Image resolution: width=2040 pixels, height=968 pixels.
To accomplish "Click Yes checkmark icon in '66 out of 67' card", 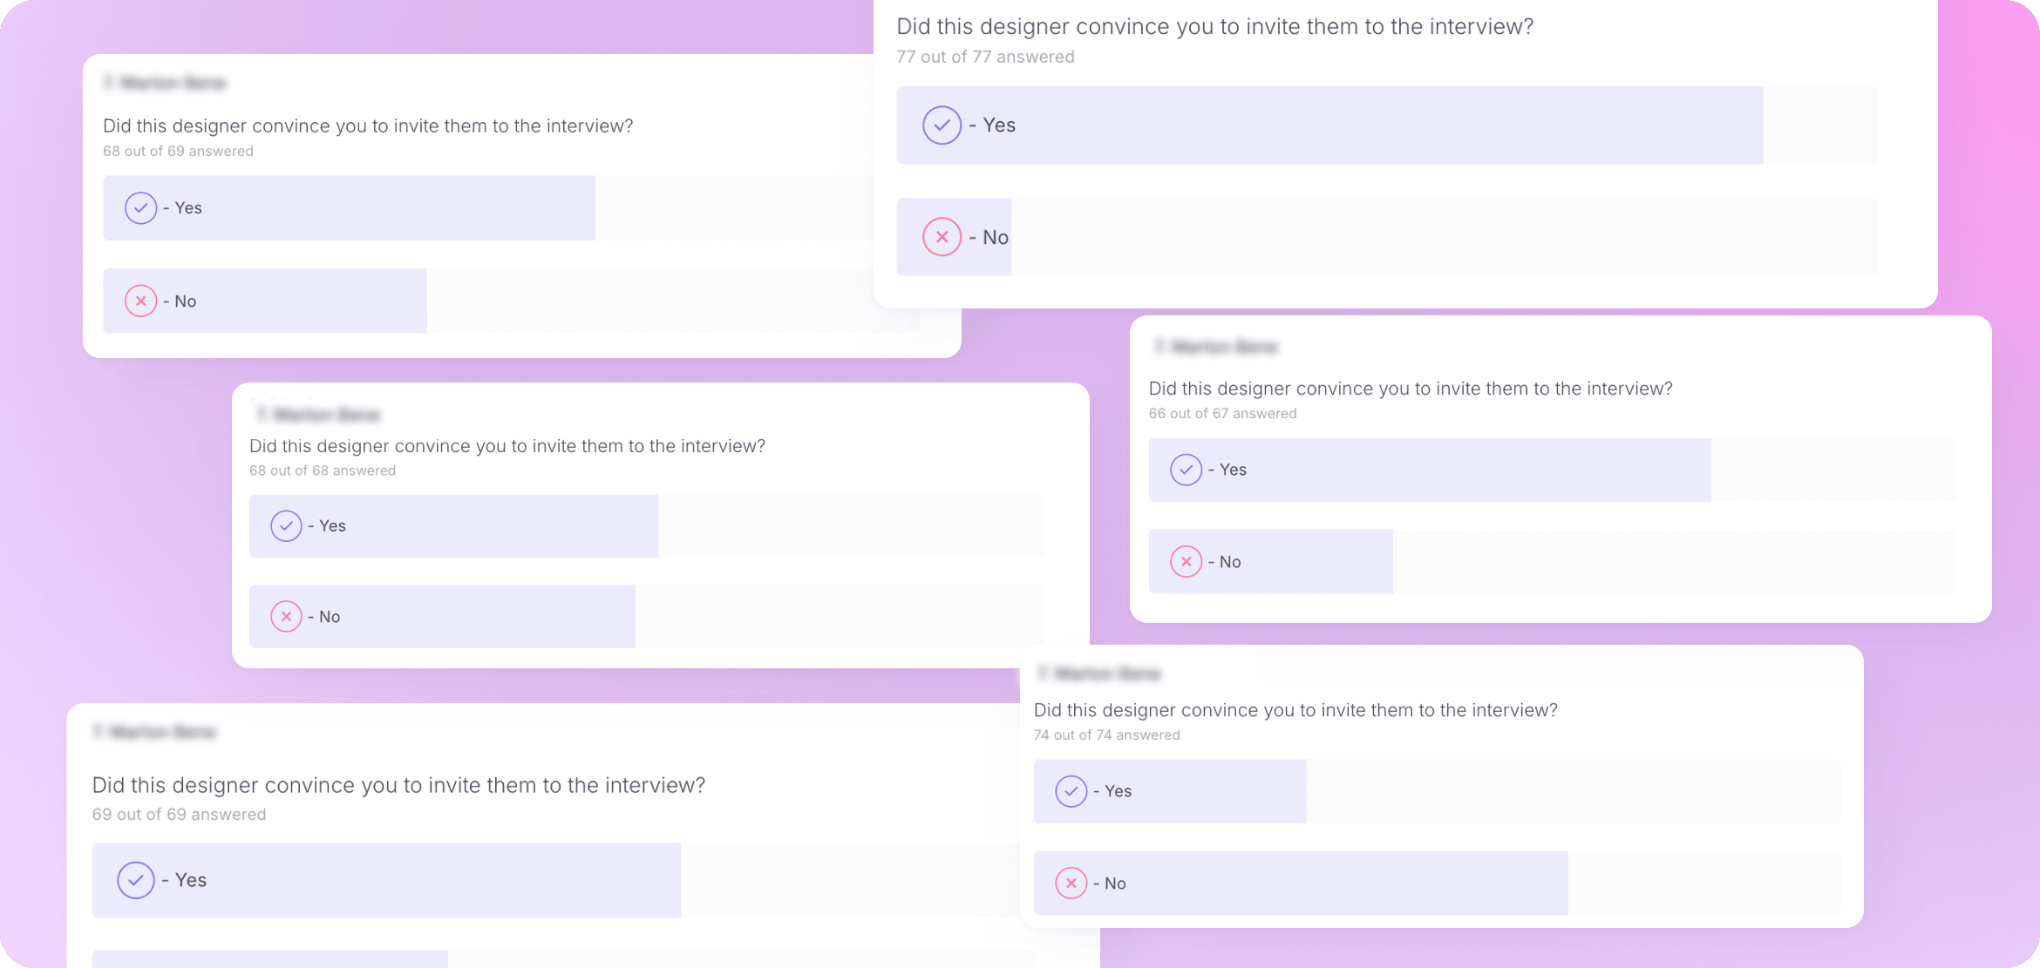I will [1186, 470].
